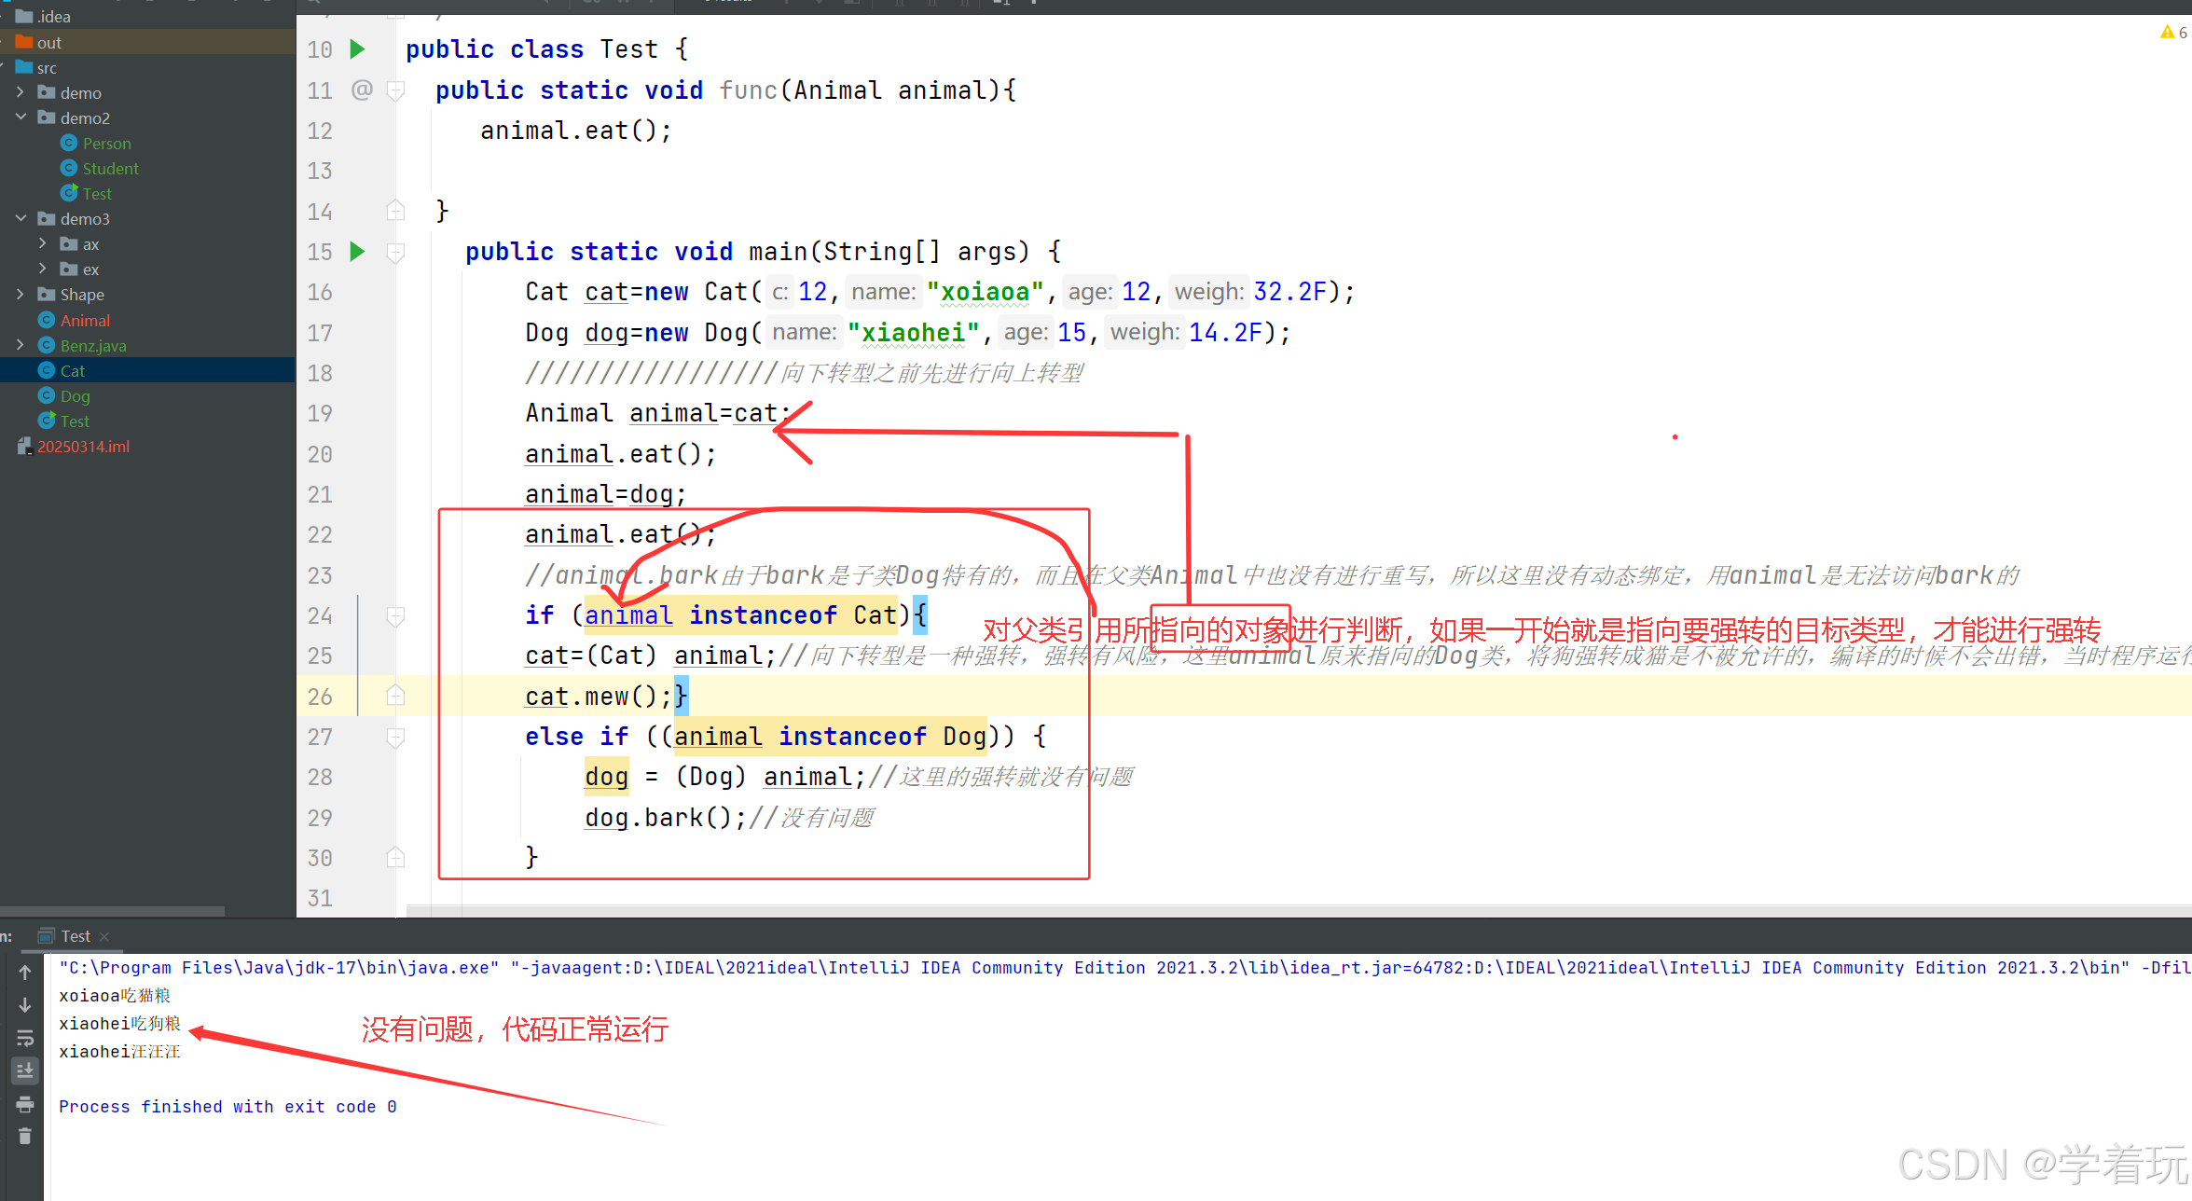The width and height of the screenshot is (2192, 1201).
Task: Select the Test tab in Run panel
Action: tap(75, 936)
